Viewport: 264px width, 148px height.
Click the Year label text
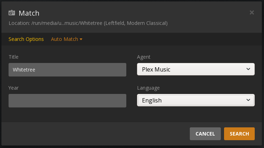point(14,88)
